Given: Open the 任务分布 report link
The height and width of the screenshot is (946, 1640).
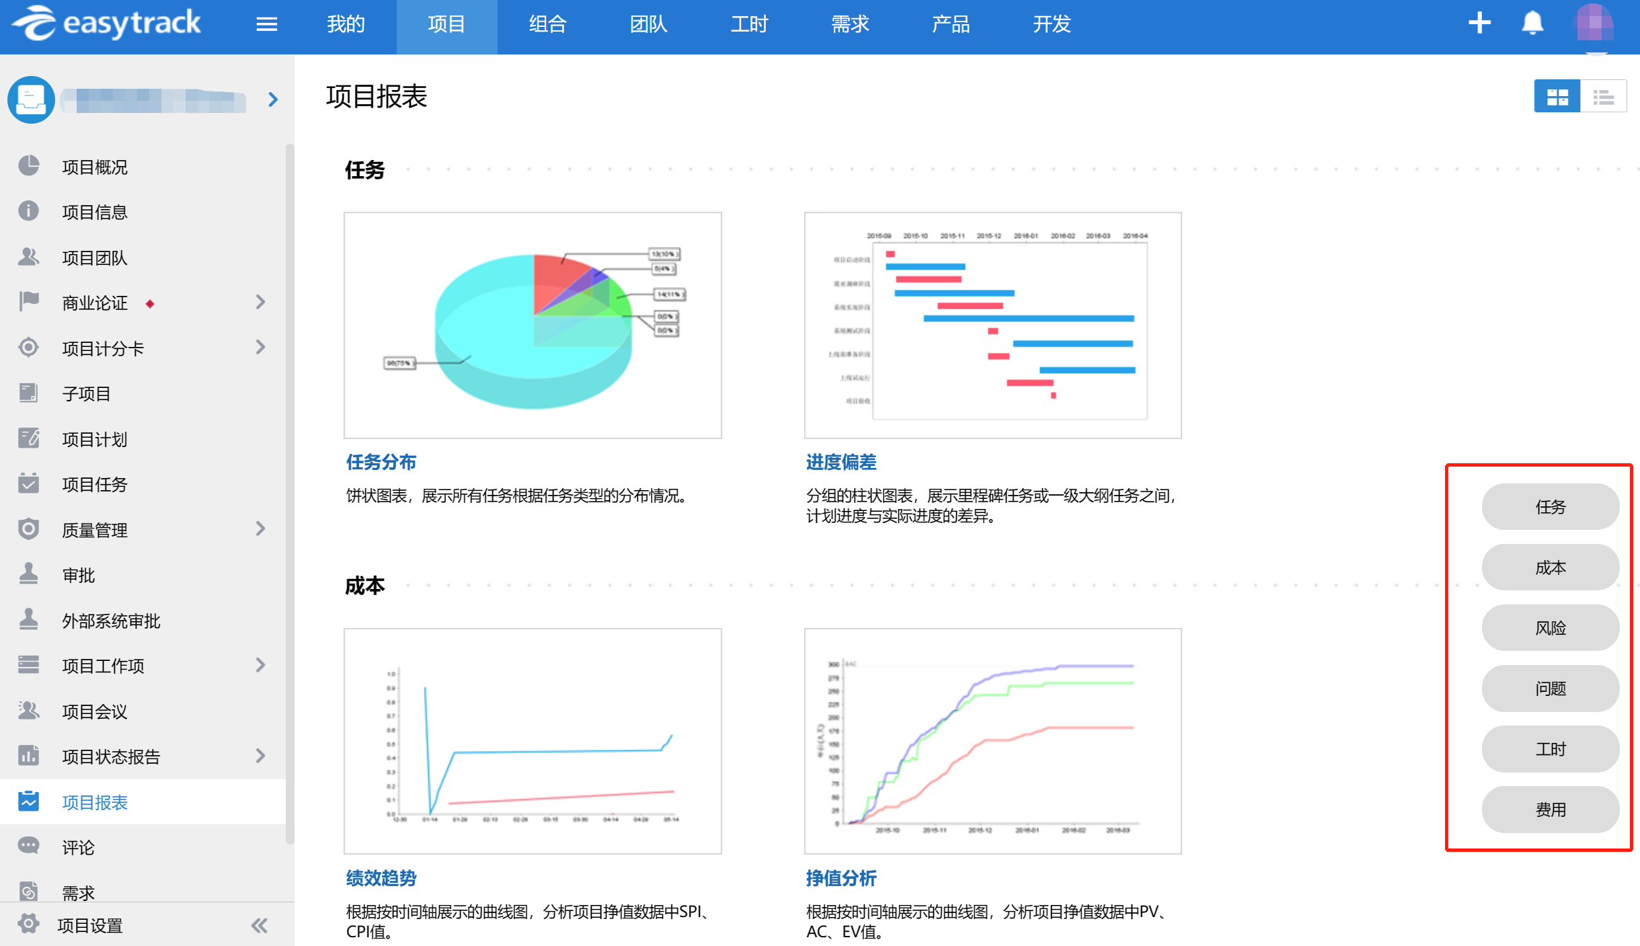Looking at the screenshot, I should [x=381, y=462].
